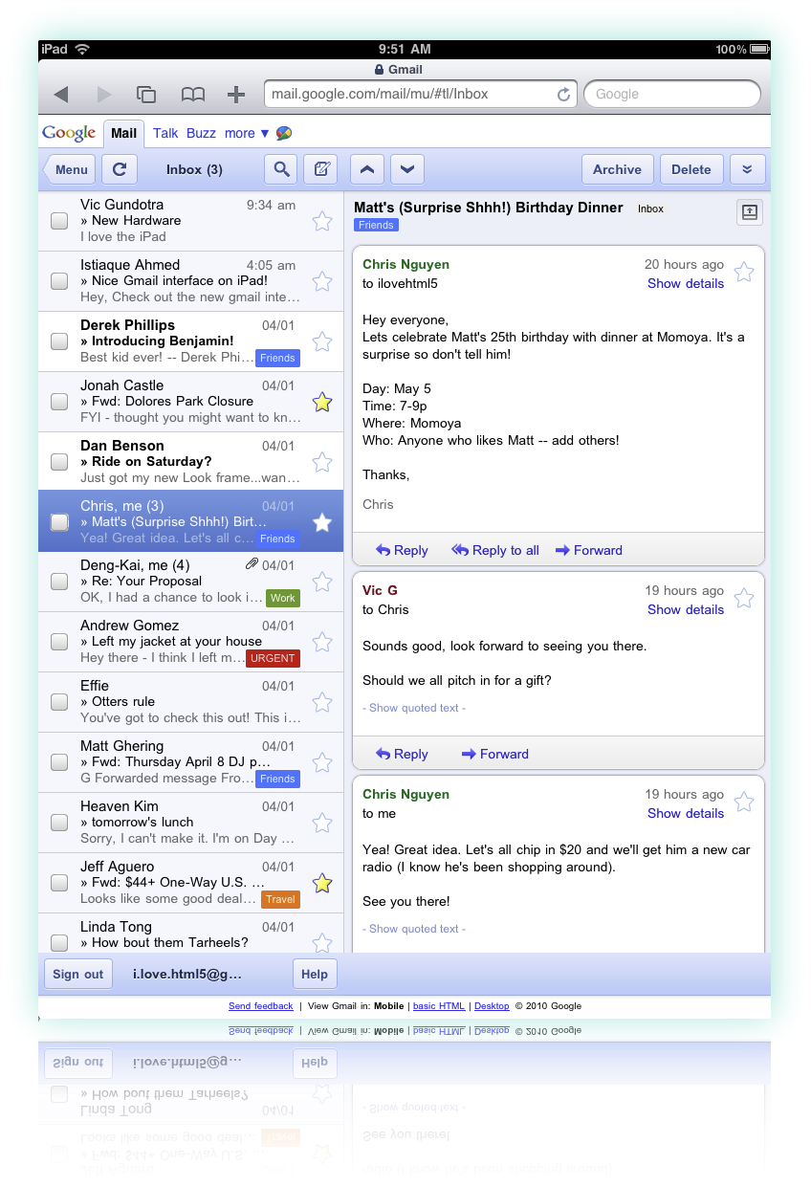Image resolution: width=811 pixels, height=1187 pixels.
Task: Archive the conversation
Action: coord(618,169)
